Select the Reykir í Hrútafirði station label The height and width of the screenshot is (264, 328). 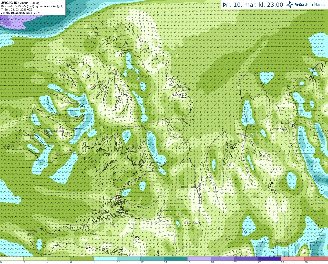coord(190,187)
